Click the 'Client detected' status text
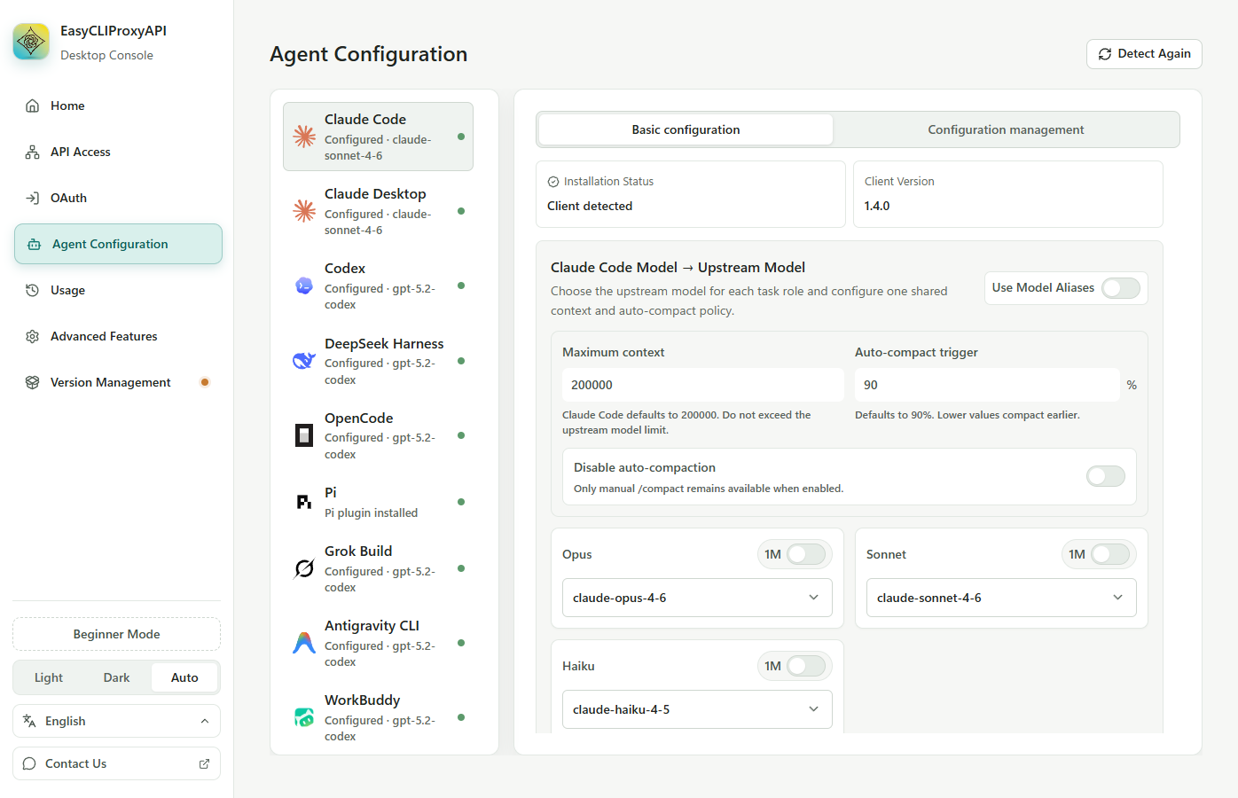This screenshot has width=1238, height=798. 590,206
